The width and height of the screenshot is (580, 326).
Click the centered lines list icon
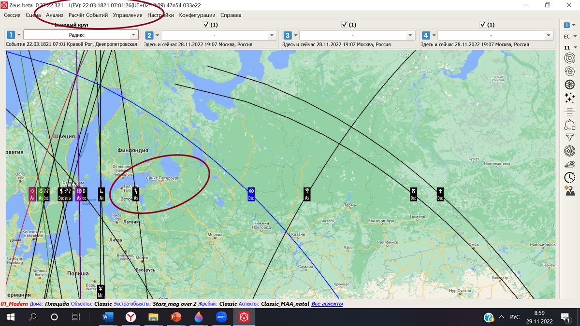pos(569,111)
